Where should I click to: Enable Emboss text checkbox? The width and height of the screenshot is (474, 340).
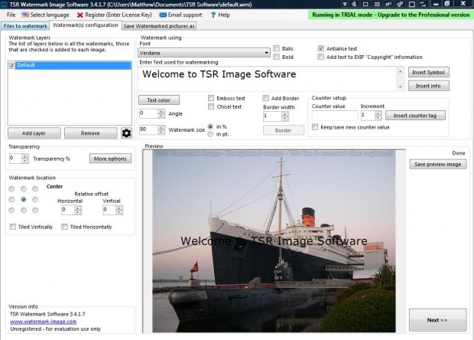pos(211,98)
